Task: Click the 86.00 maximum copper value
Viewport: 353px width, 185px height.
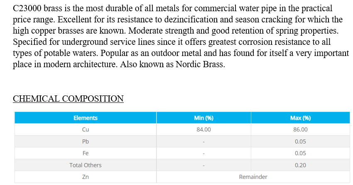Action: point(300,129)
